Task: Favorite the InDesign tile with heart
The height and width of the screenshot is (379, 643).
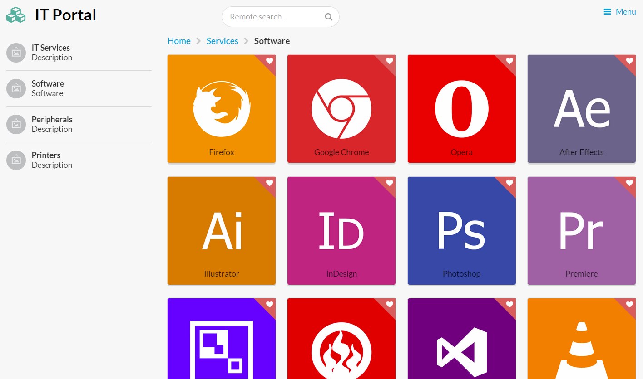Action: [x=389, y=183]
